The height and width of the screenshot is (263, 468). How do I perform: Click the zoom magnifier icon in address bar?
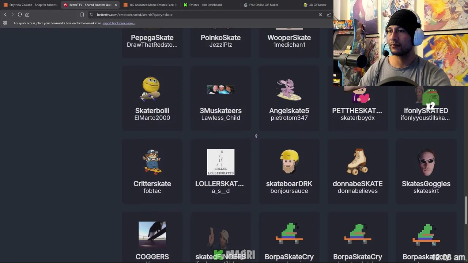(321, 15)
